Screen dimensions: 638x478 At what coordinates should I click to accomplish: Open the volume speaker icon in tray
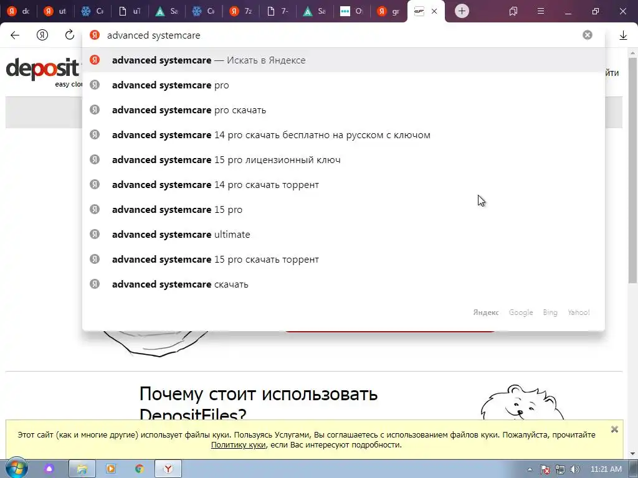tap(574, 469)
